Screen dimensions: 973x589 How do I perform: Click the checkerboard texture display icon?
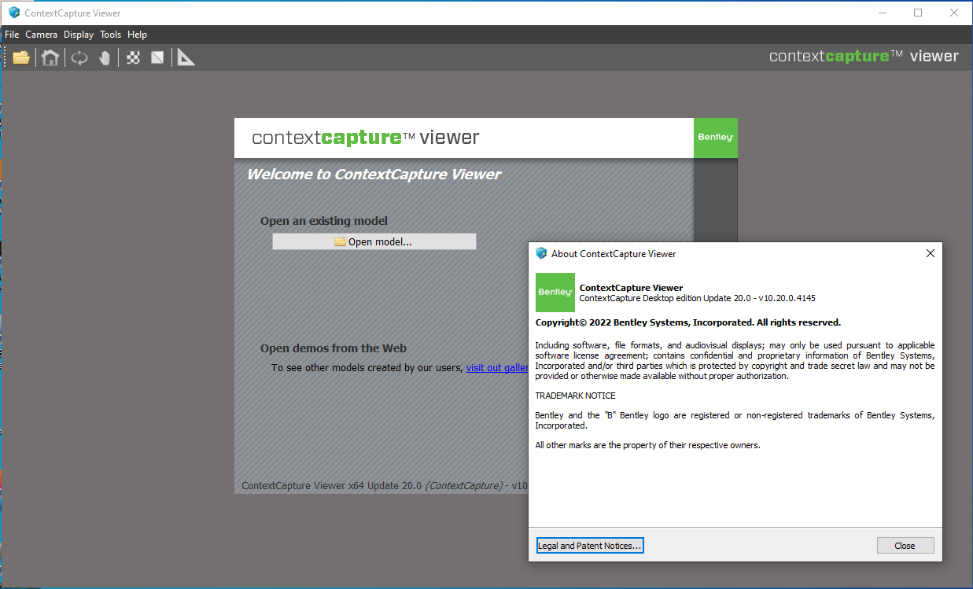pyautogui.click(x=134, y=57)
